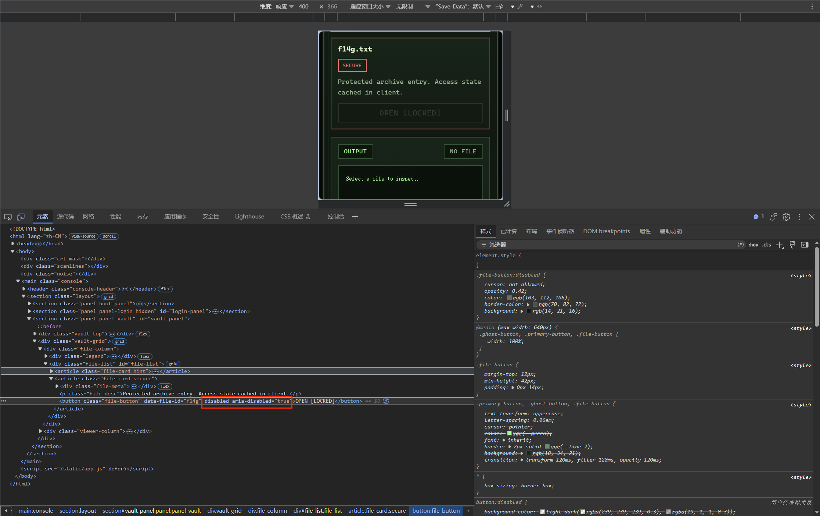
Task: Click the paintbrush rendering emulation icon
Action: [x=792, y=245]
